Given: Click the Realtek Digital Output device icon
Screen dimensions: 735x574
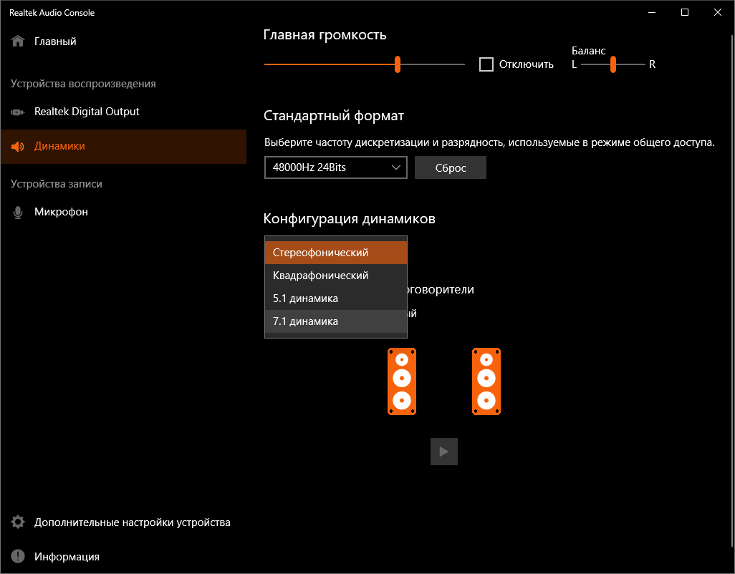Looking at the screenshot, I should pyautogui.click(x=18, y=112).
